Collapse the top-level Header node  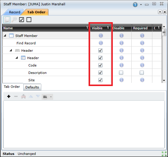[11, 50]
